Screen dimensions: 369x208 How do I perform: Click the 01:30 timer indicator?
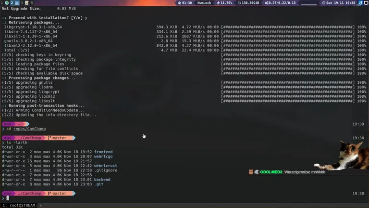pos(184,3)
